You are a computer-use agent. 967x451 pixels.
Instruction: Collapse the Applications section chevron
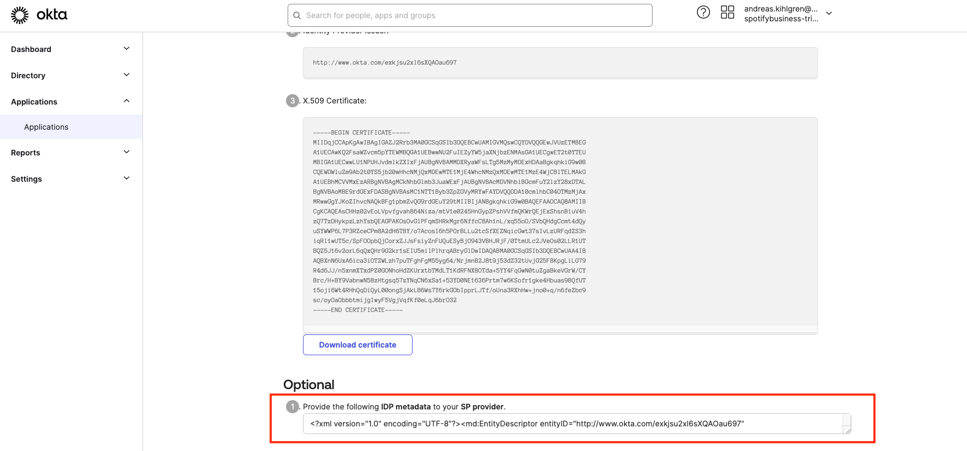pyautogui.click(x=127, y=101)
